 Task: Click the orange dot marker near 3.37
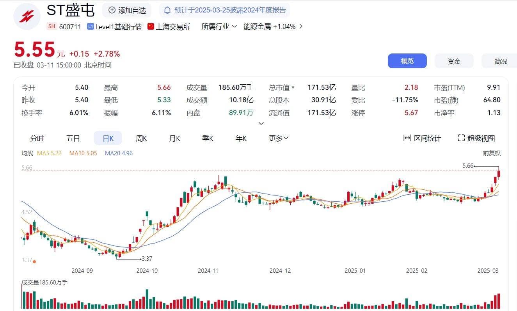point(35,261)
